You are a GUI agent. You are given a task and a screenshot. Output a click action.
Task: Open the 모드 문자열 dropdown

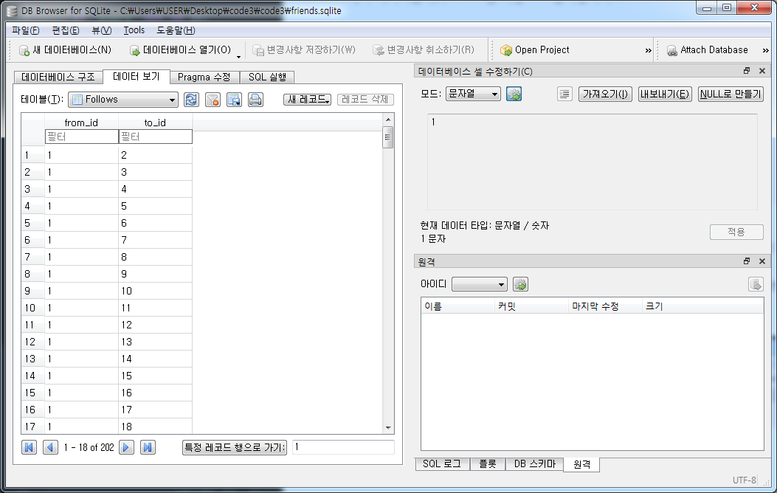pyautogui.click(x=473, y=94)
